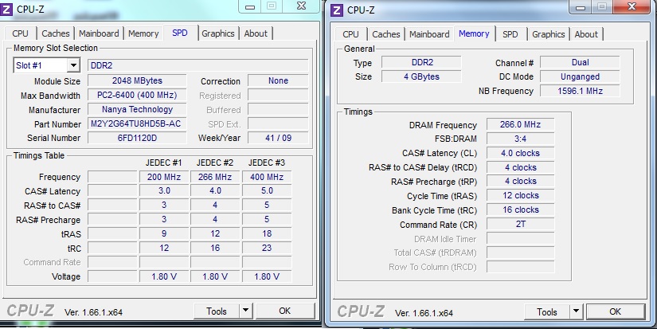Click OK in the left CPU-Z window
Screen dimensions: 657x329
click(285, 311)
